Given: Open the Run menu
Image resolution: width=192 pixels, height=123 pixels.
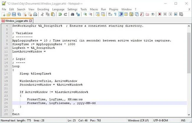Looking at the screenshot, I should [103, 9].
